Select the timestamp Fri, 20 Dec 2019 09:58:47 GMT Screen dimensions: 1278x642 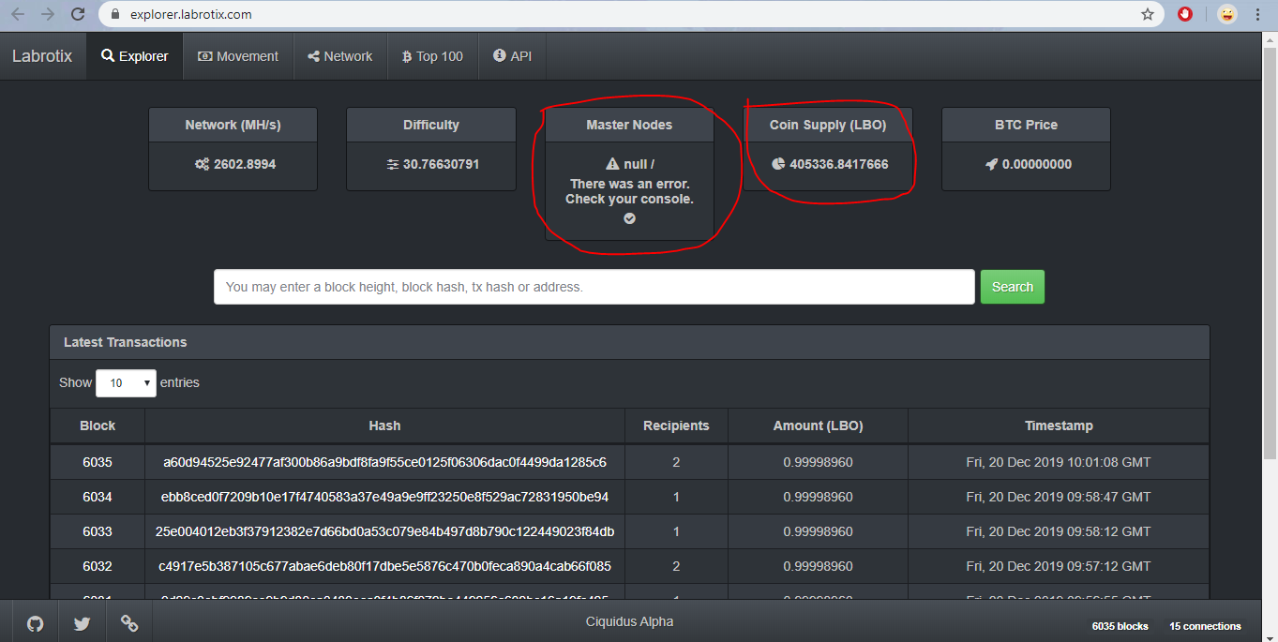click(x=1059, y=497)
